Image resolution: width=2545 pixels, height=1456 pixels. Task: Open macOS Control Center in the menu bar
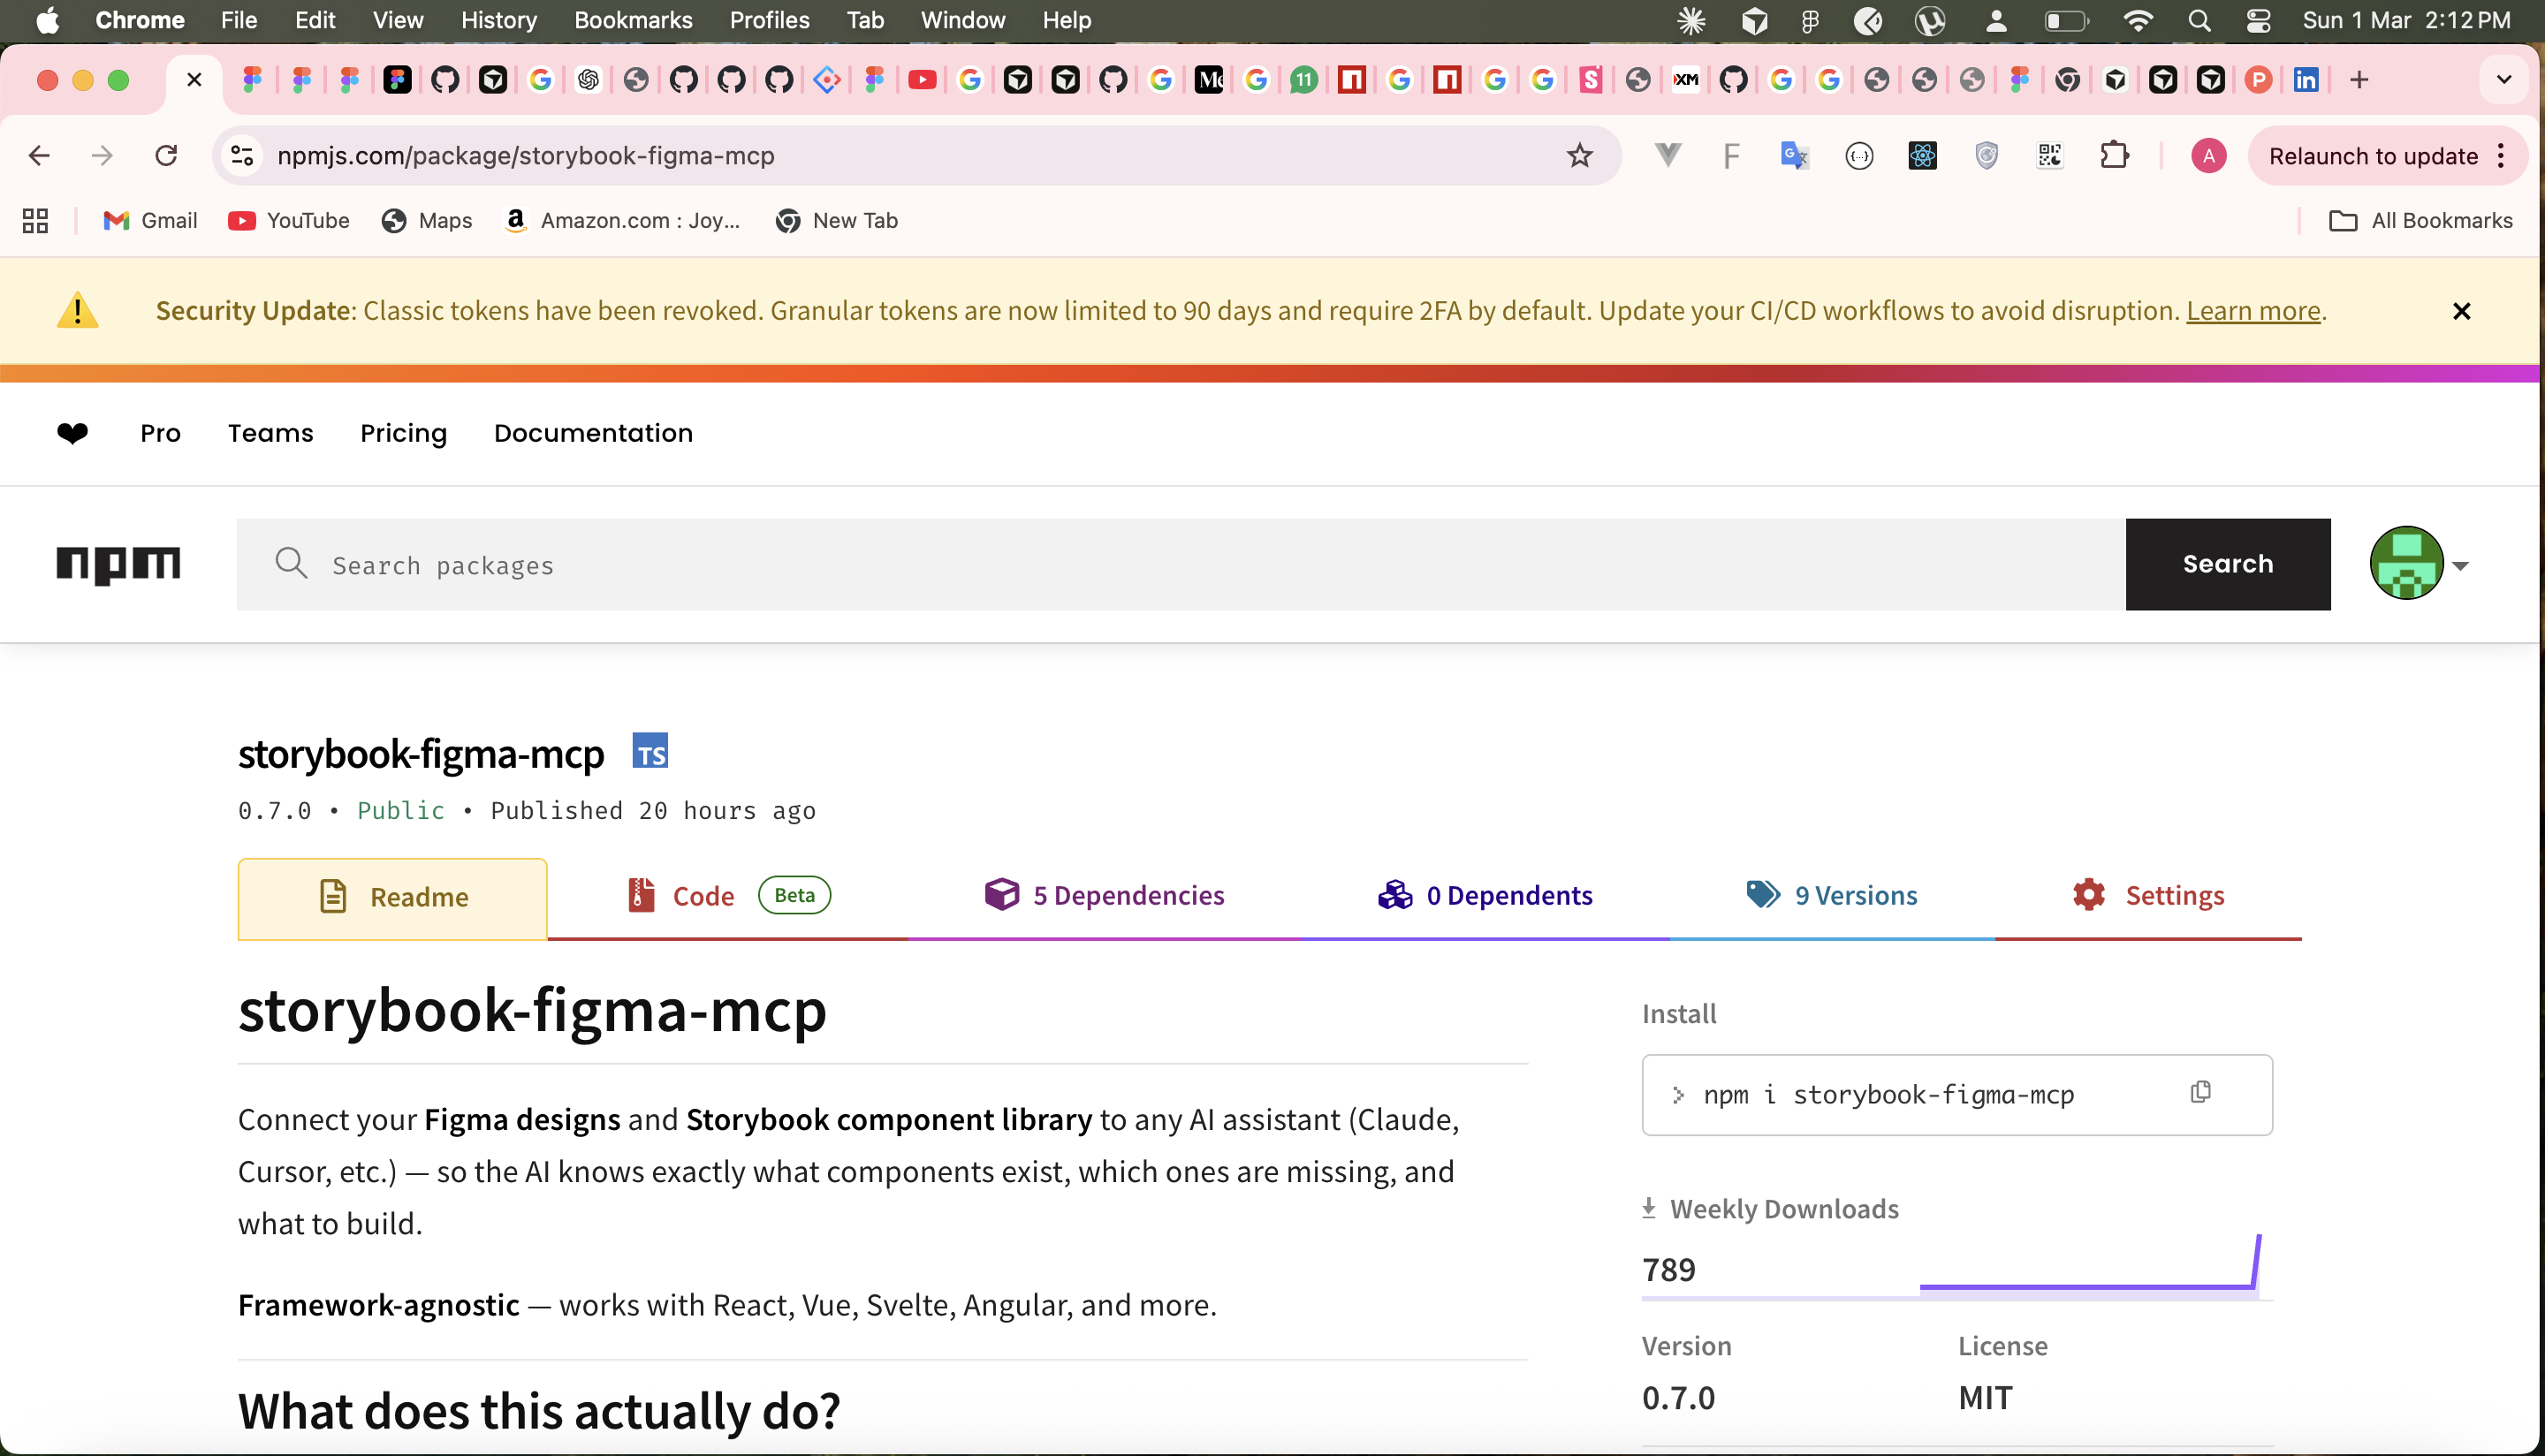click(2258, 20)
